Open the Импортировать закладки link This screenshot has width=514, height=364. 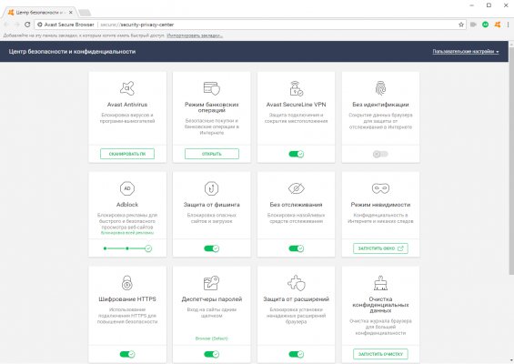coord(195,35)
